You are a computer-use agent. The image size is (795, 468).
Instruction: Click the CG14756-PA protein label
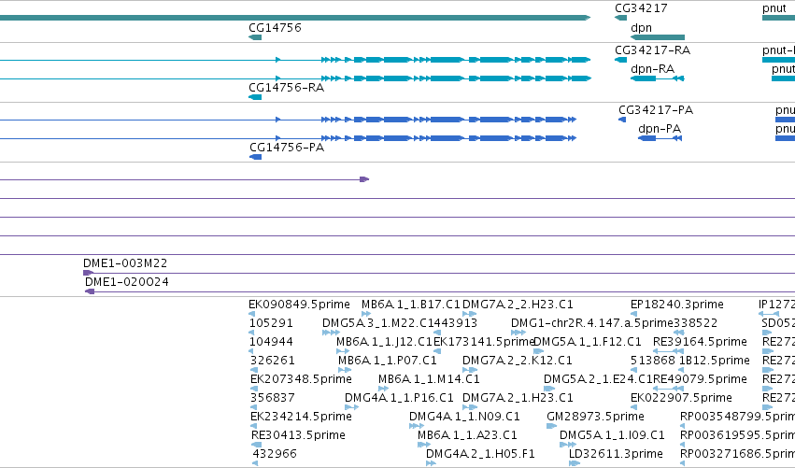tap(287, 148)
